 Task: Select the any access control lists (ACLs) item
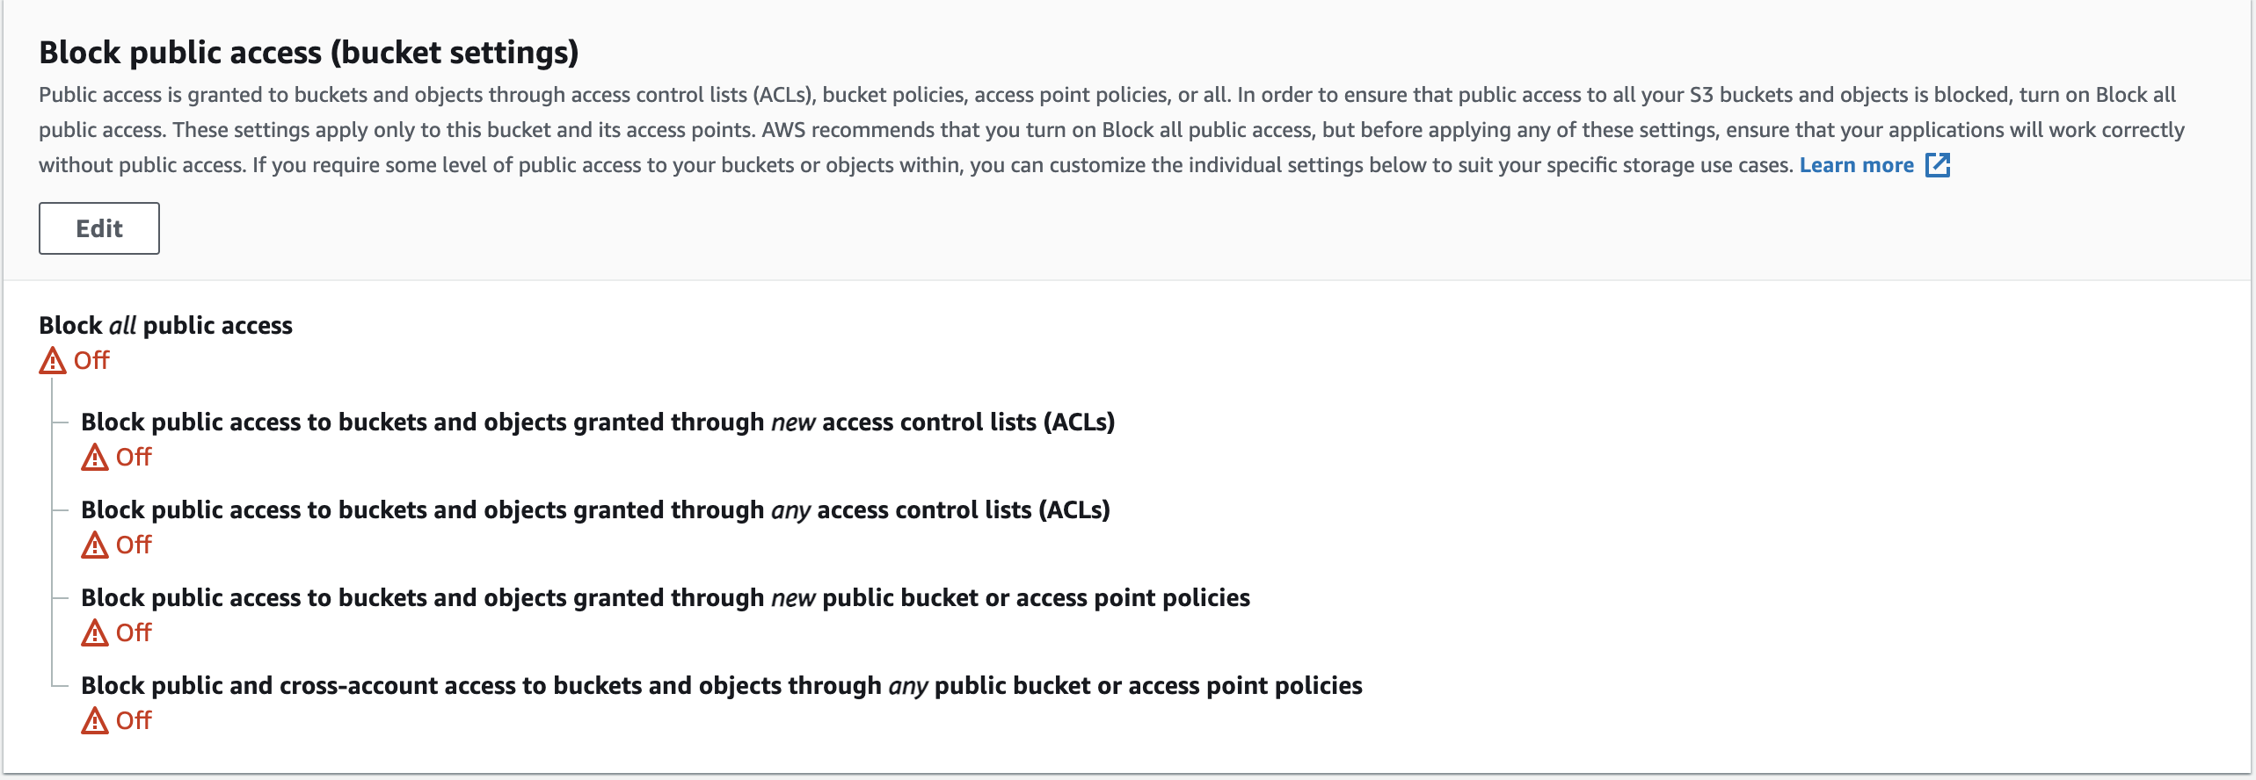595,510
